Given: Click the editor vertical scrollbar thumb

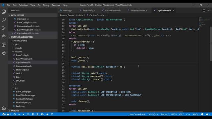Looking at the screenshot, I should pyautogui.click(x=211, y=44).
